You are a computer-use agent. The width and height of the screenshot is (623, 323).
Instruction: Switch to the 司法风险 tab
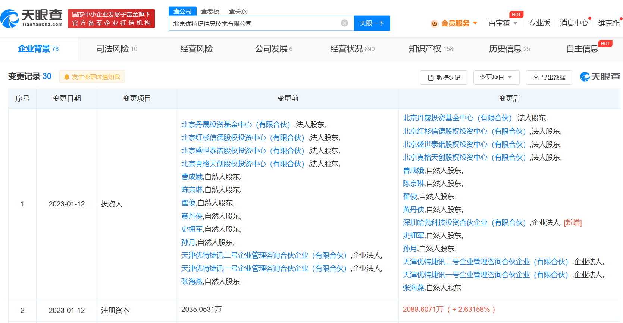116,49
